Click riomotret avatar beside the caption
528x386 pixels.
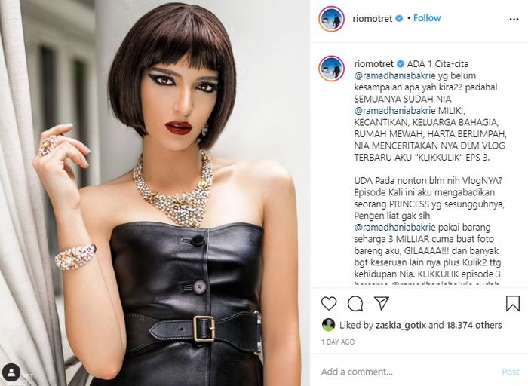point(332,69)
